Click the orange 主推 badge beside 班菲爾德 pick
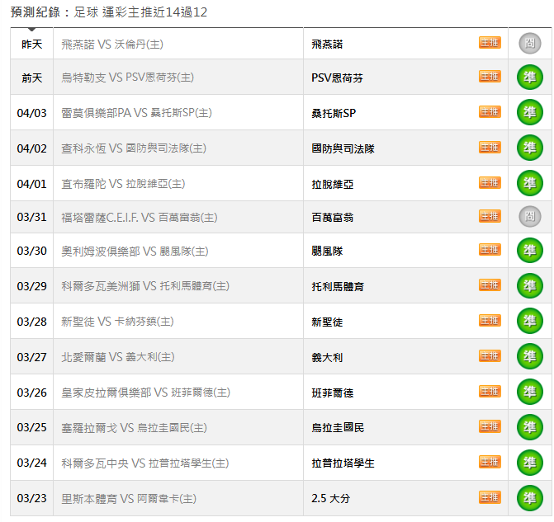554x522 pixels. tap(490, 391)
